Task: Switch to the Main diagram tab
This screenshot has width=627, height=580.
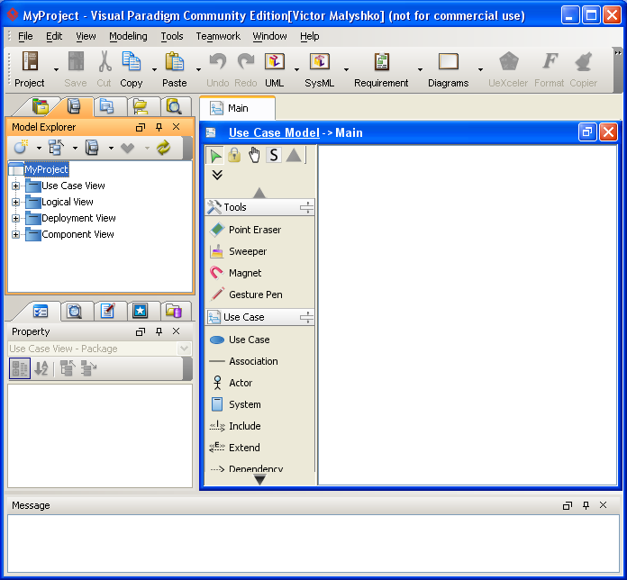Action: coord(237,108)
